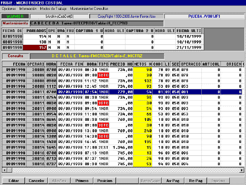The image size is (246, 185).
Task: Click the PRECIO HO column header
Action: [121, 64]
